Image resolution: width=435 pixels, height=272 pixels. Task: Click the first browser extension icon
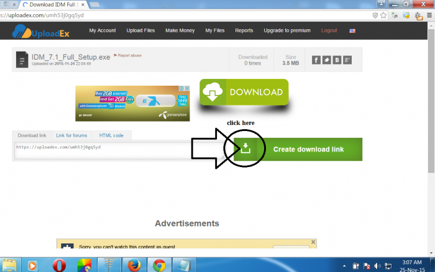click(395, 16)
